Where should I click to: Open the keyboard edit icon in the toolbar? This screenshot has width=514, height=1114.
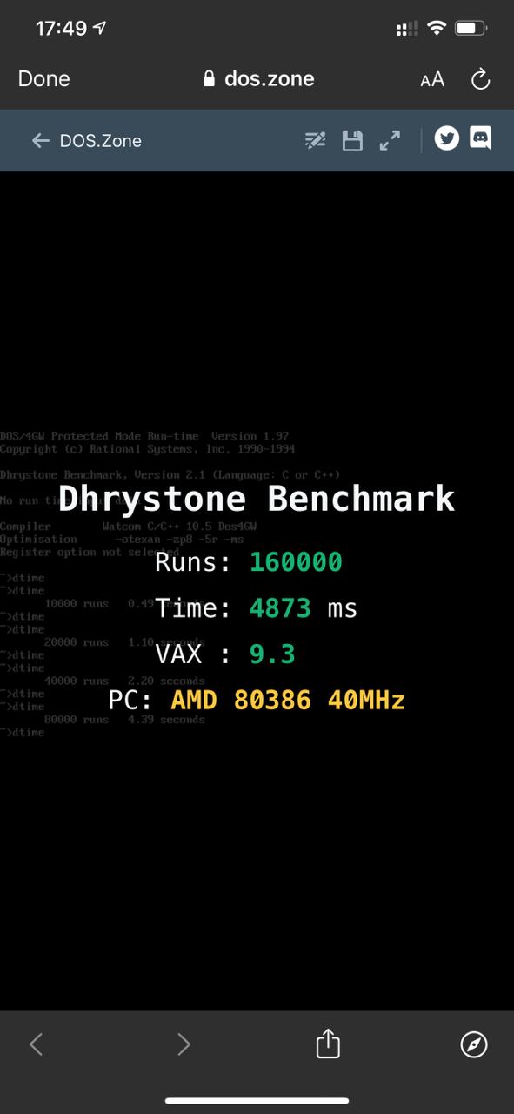[x=315, y=140]
